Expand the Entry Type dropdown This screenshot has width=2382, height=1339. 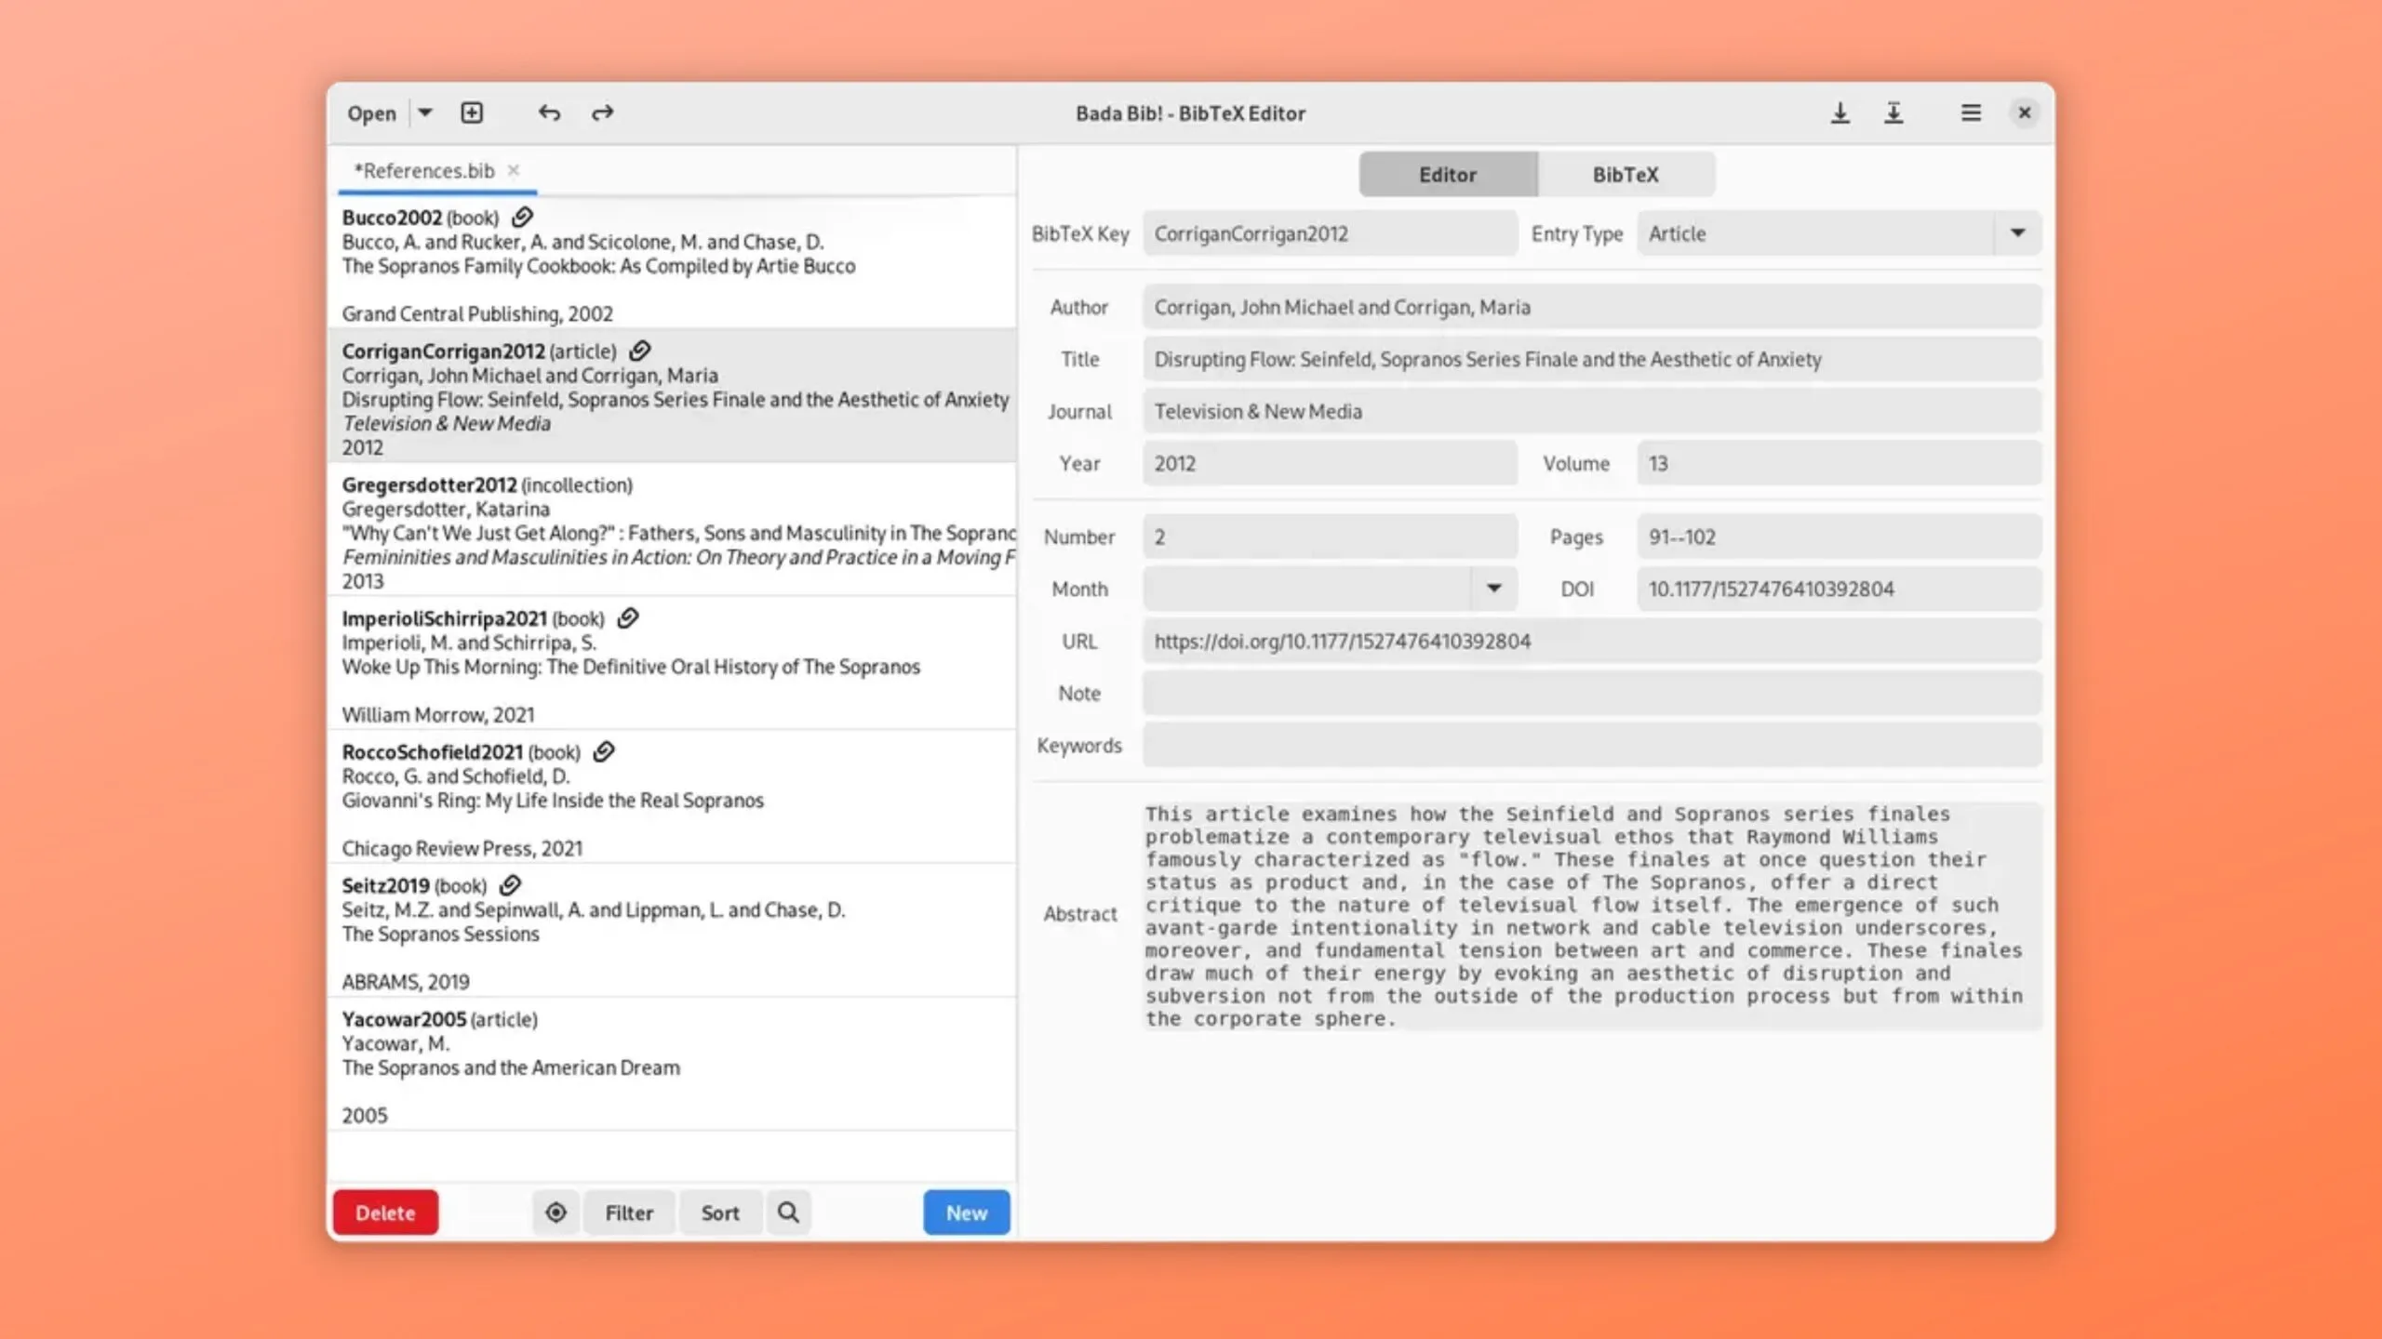coord(2015,233)
